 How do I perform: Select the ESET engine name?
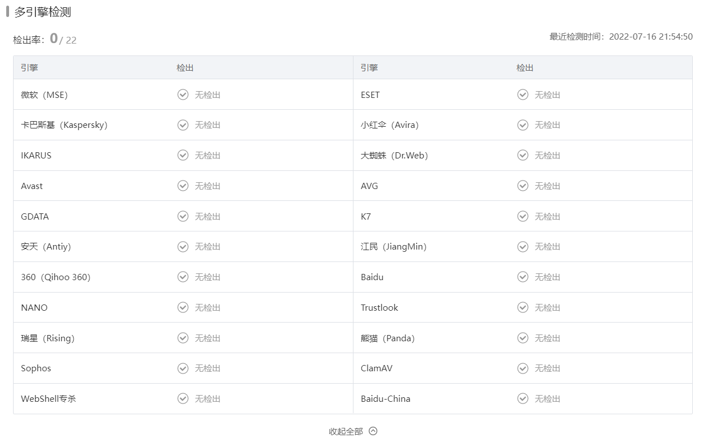[x=370, y=95]
